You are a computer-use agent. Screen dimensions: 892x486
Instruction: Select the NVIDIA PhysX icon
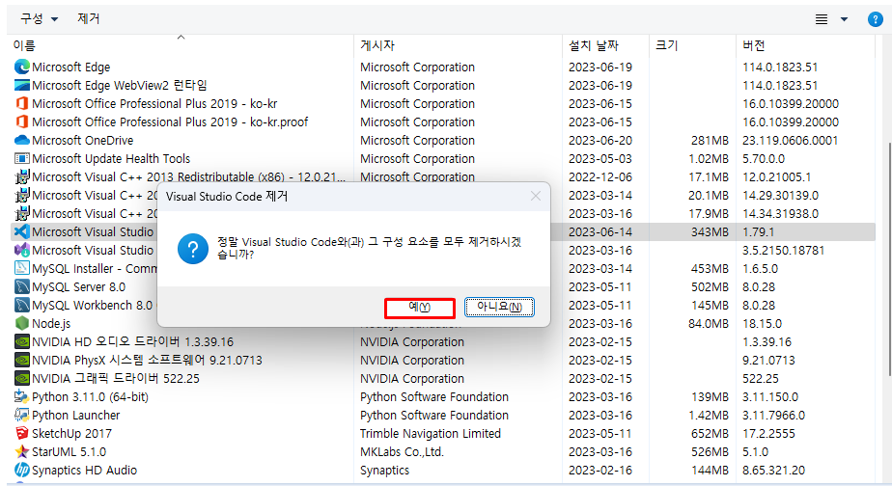coord(21,360)
